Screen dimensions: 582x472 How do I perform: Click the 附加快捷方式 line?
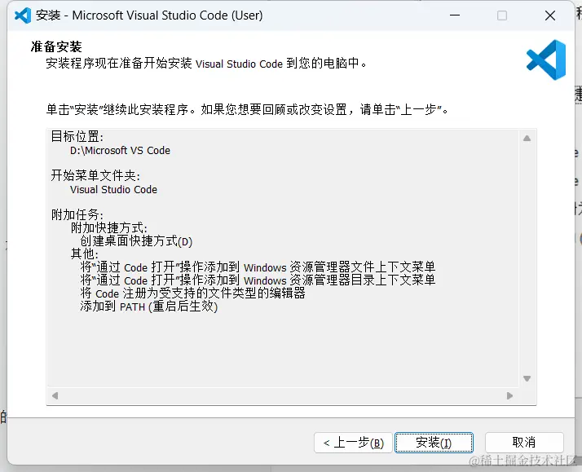point(109,227)
